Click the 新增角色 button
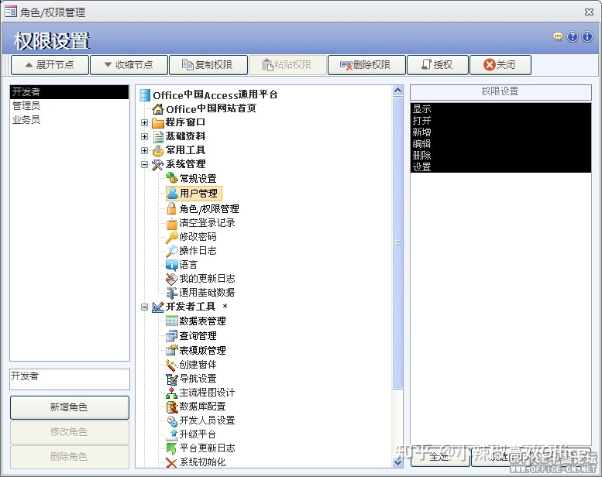 70,407
